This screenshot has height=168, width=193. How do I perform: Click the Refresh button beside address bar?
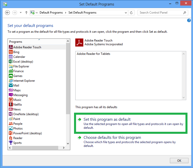pyautogui.click(x=131, y=13)
